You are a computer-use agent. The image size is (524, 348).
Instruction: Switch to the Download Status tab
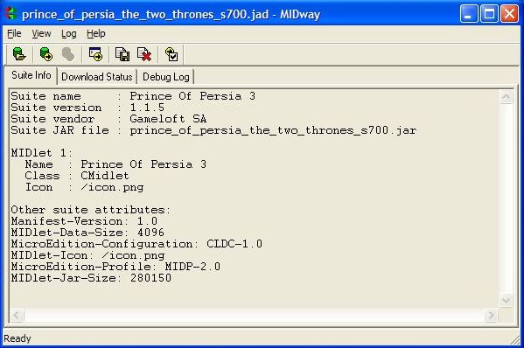(x=97, y=77)
